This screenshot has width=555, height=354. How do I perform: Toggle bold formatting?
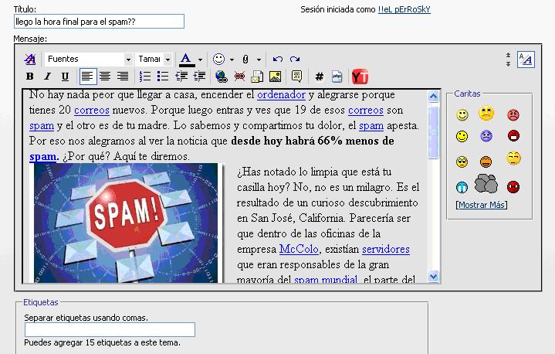[x=30, y=77]
